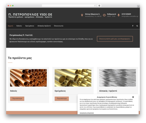The height and width of the screenshot is (123, 146).
Task: Click the Καθημερινά hours text
Action: pos(112,14)
